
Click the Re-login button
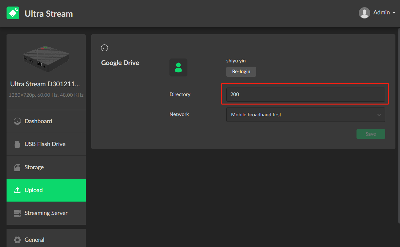click(x=241, y=72)
